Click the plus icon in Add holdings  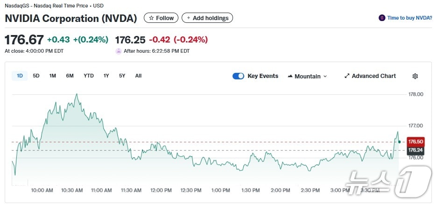tap(188, 18)
